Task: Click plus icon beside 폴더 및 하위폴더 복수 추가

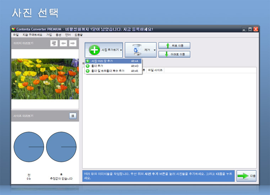Action: 88,71
